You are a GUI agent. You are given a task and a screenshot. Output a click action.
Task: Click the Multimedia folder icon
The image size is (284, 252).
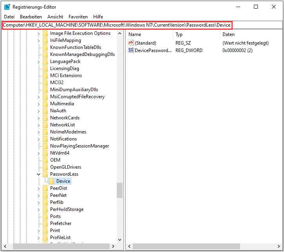click(45, 104)
